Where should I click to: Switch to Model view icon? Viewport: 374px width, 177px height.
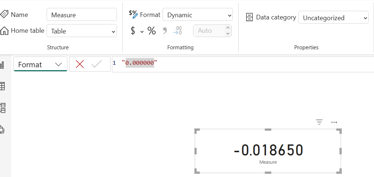[3, 108]
